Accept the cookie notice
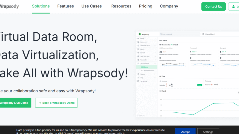 pos(185,131)
